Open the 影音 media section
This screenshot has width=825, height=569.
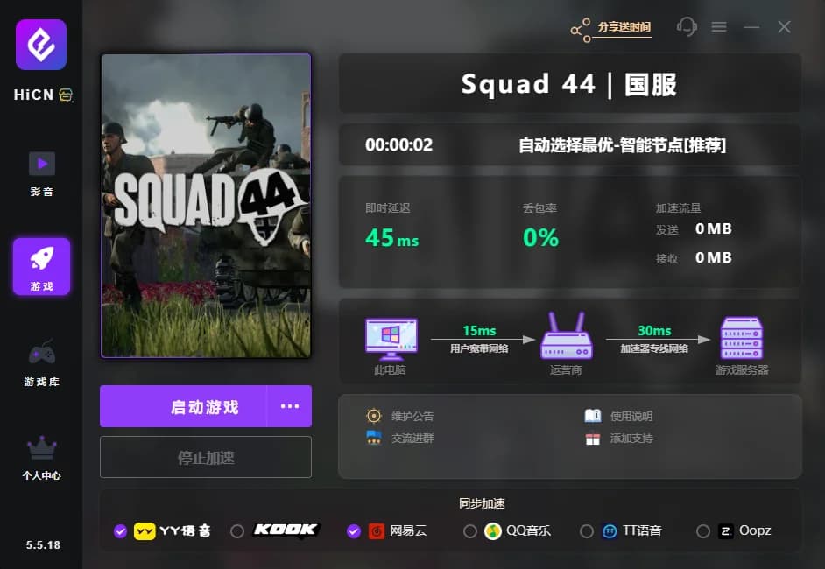pos(41,174)
